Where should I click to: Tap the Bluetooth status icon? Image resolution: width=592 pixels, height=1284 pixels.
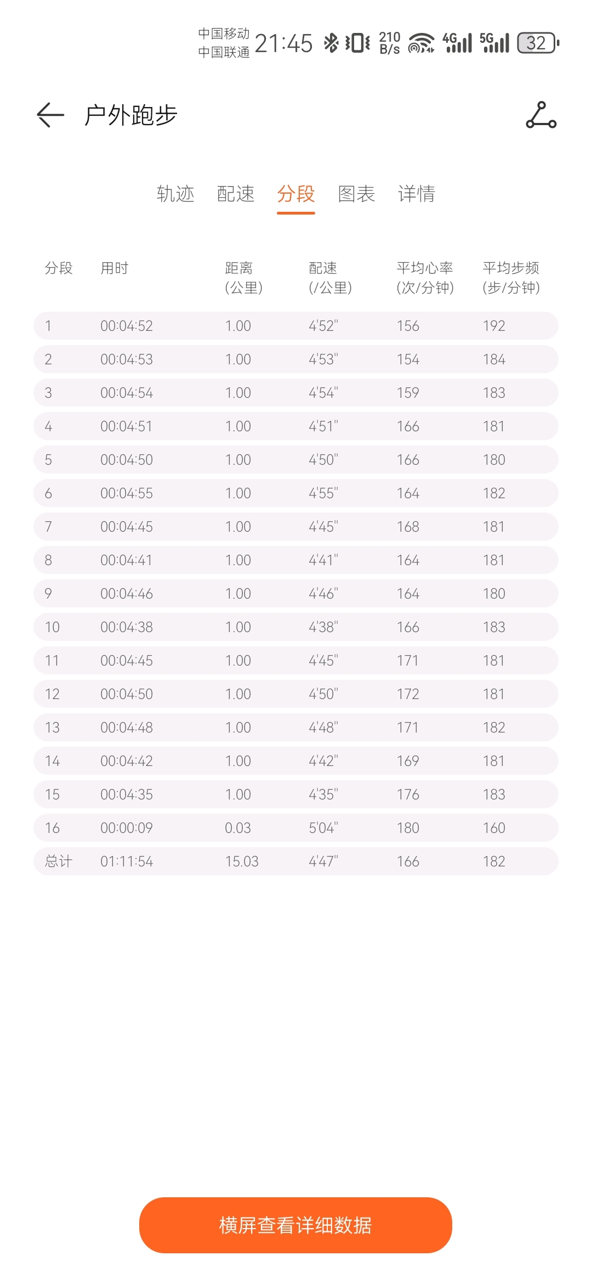[331, 43]
